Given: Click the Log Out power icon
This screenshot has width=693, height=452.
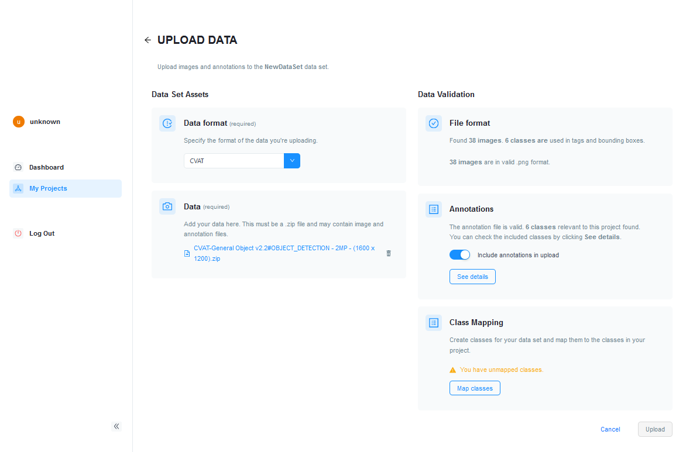Looking at the screenshot, I should [18, 233].
